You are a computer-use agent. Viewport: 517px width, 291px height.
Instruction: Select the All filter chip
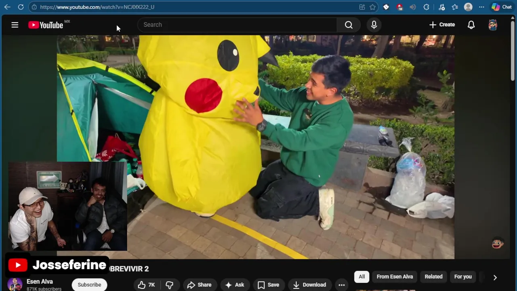coord(361,276)
